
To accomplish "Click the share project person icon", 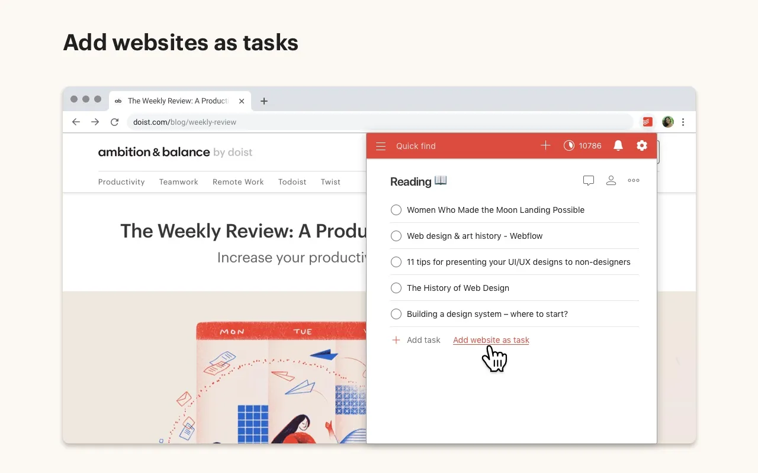I will [611, 181].
